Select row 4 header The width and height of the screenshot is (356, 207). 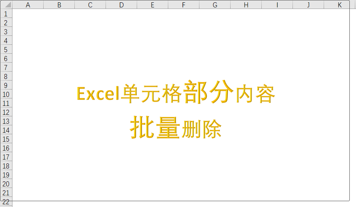click(x=6, y=40)
